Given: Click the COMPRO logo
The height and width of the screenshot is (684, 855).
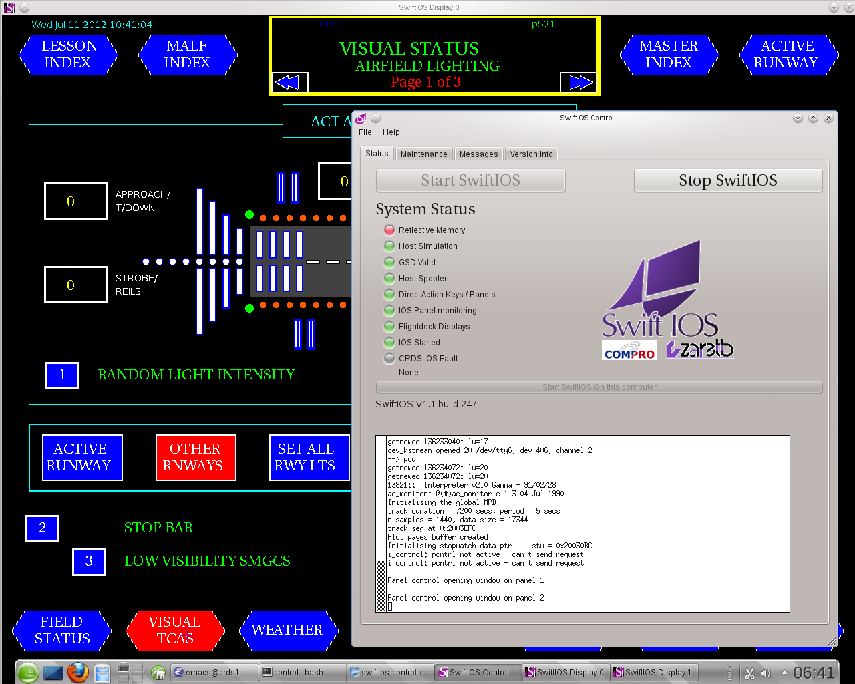Looking at the screenshot, I should click(629, 351).
